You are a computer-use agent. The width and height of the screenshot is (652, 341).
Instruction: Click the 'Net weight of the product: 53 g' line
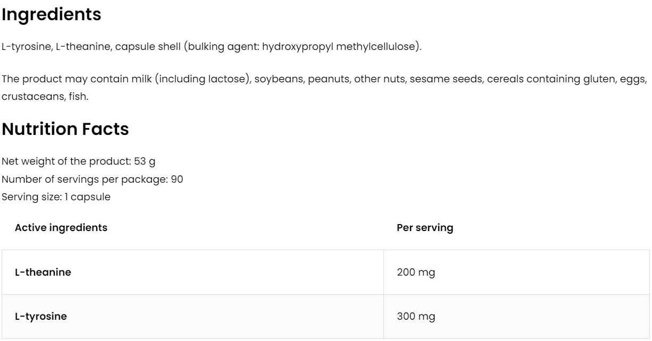click(78, 161)
